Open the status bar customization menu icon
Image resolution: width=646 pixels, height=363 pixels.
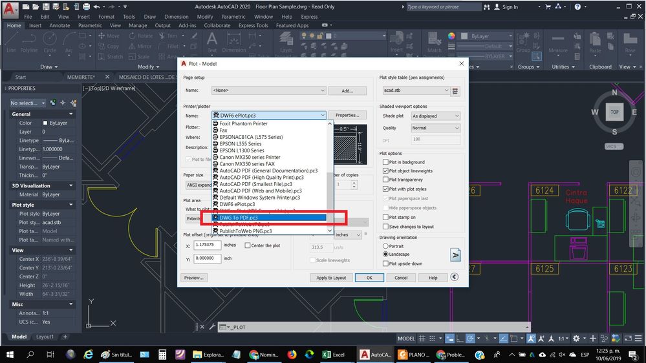[x=638, y=338]
